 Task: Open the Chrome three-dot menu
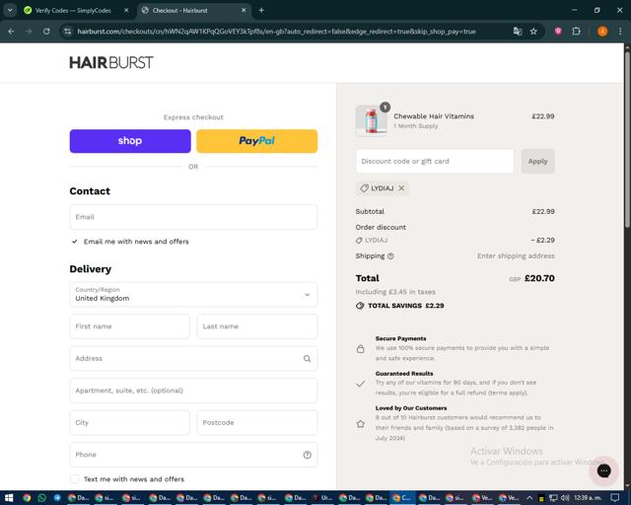620,32
